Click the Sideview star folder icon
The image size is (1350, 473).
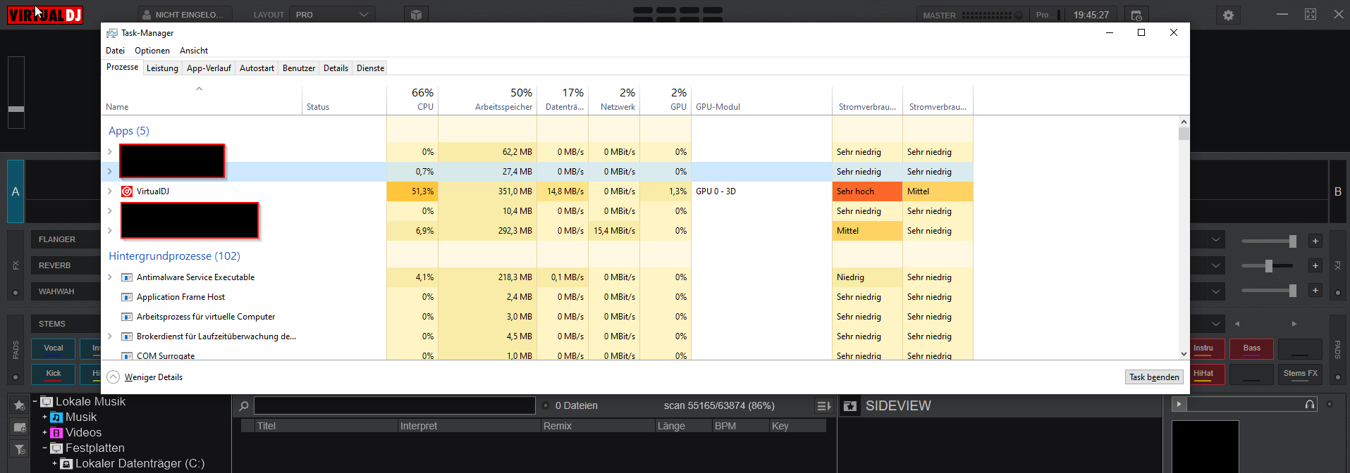pyautogui.click(x=850, y=406)
